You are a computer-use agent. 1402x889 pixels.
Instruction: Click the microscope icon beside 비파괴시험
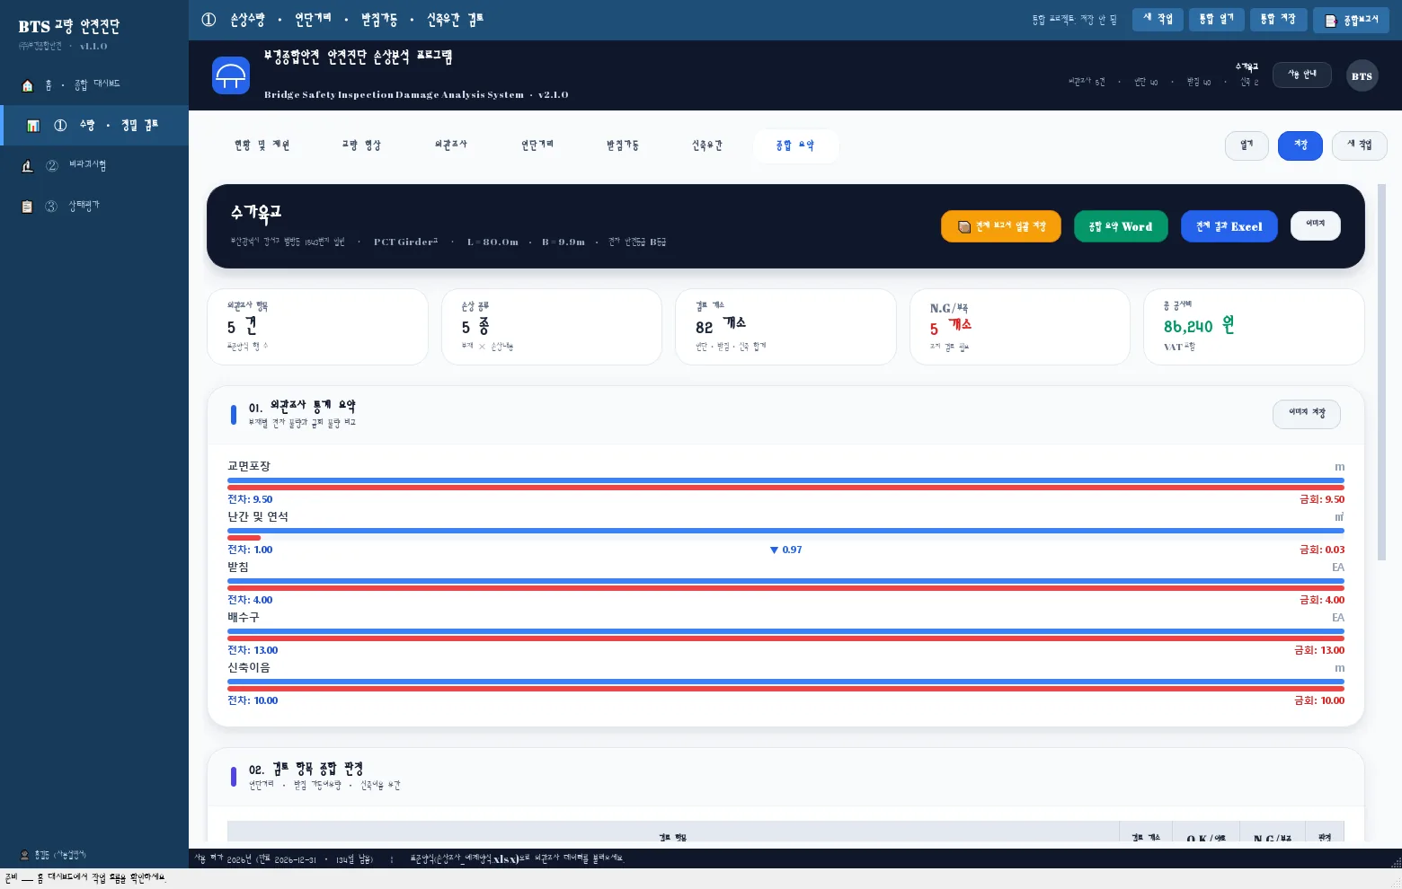[x=27, y=166]
